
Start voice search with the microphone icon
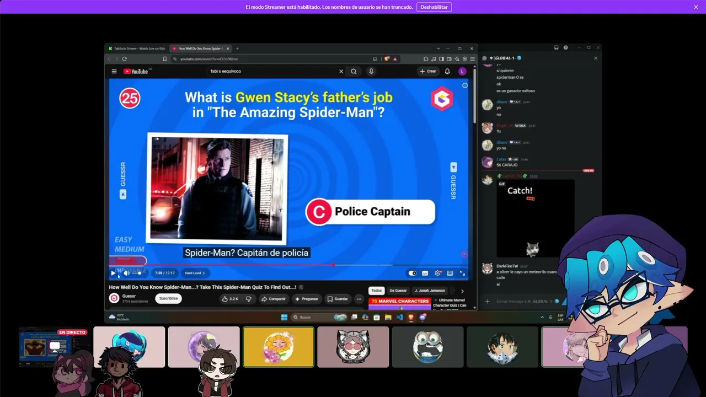click(x=371, y=71)
